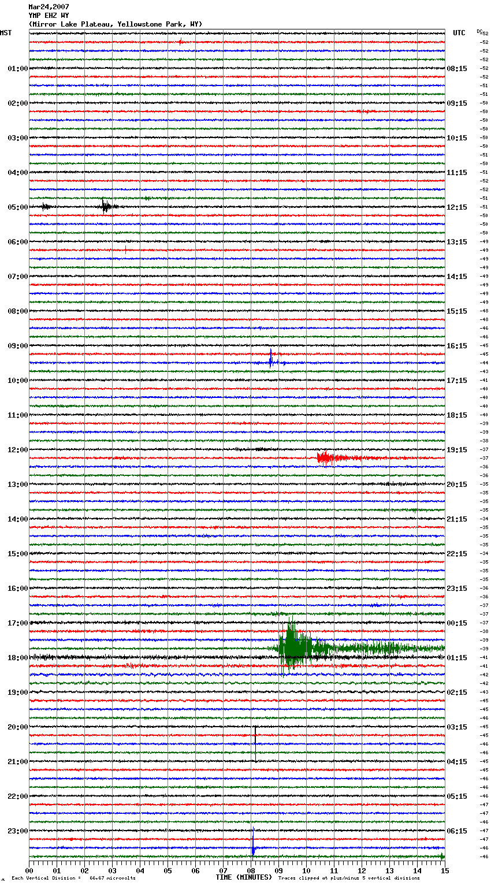Click the vertical black spike after 20:00
This screenshot has width=491, height=886.
(255, 745)
